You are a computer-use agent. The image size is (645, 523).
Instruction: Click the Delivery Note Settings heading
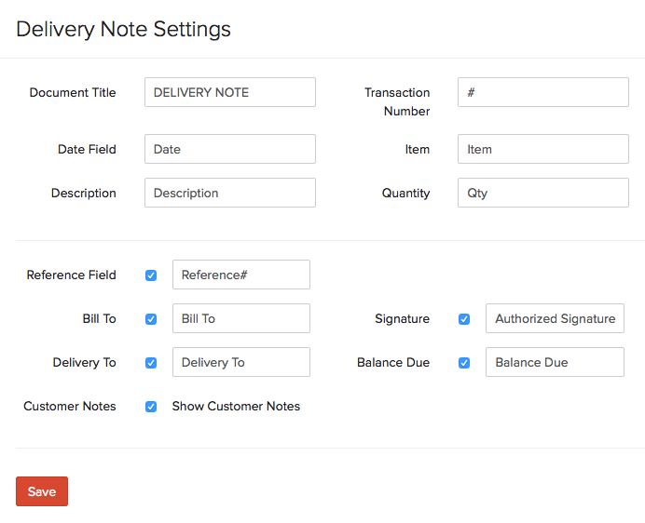(124, 29)
